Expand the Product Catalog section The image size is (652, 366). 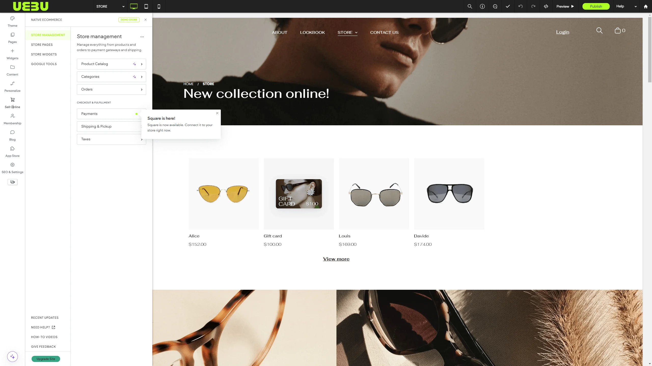pos(142,64)
